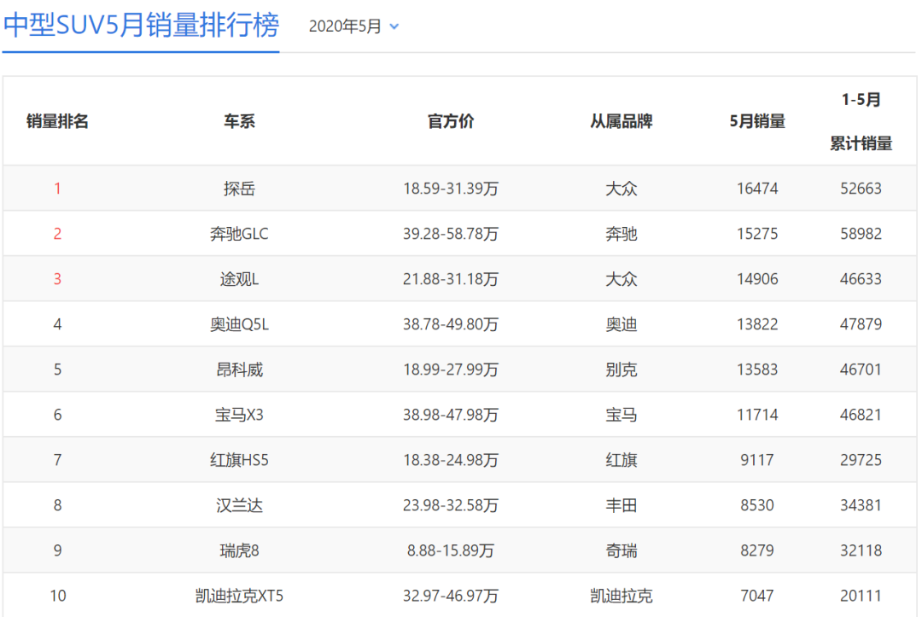Click brand 宝马 in the 宝马X3 row
922x617 pixels.
(x=621, y=415)
